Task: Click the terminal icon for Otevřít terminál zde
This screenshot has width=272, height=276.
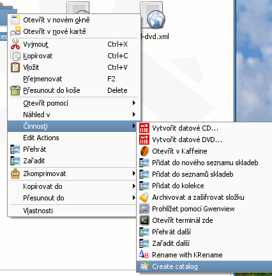Action: point(144,220)
